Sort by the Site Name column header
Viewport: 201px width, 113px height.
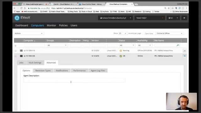tap(159, 40)
